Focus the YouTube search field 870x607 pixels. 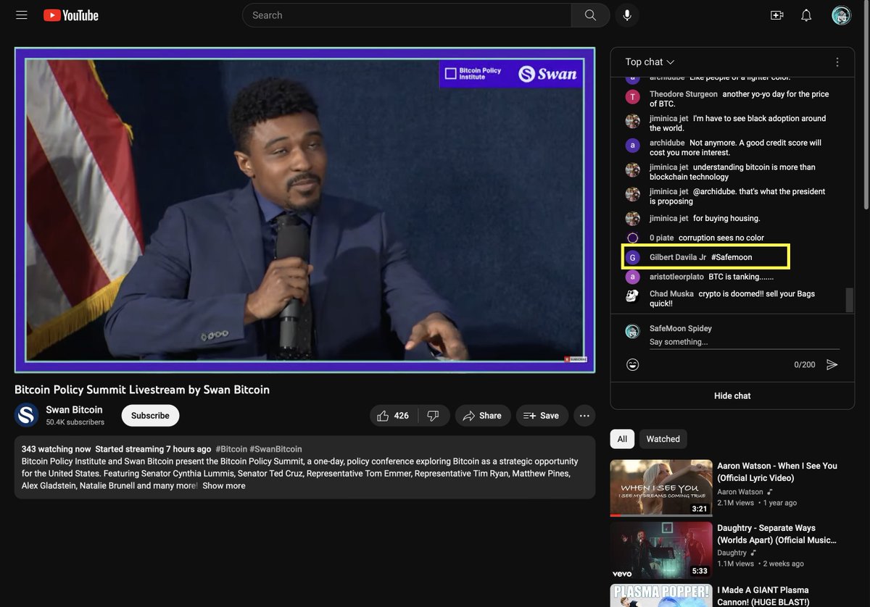[407, 15]
